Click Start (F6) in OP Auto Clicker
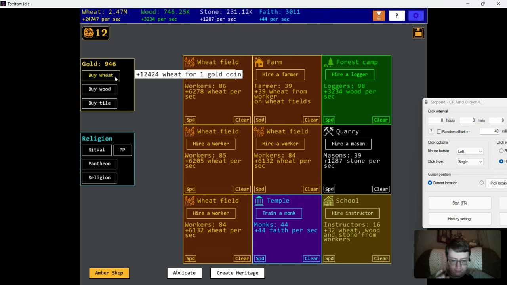 [x=459, y=203]
